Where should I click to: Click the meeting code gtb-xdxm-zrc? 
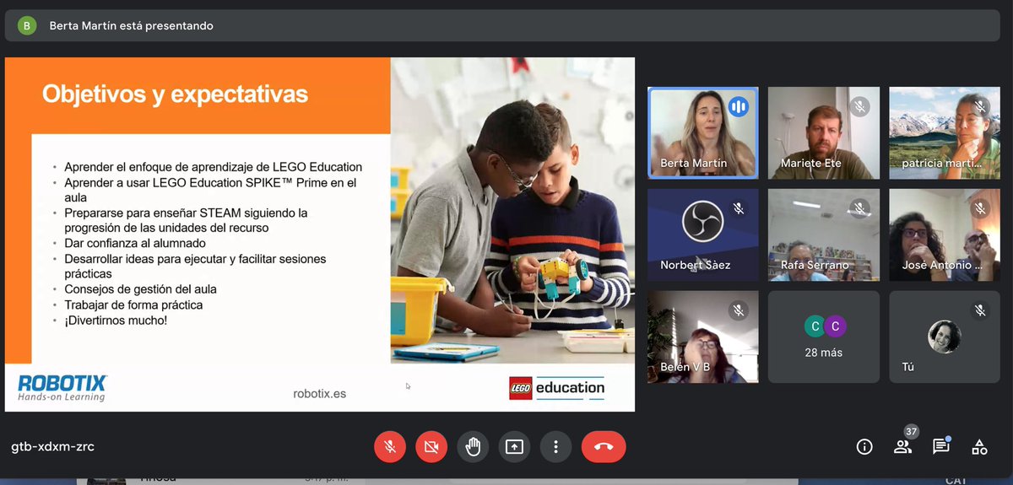[x=52, y=447]
